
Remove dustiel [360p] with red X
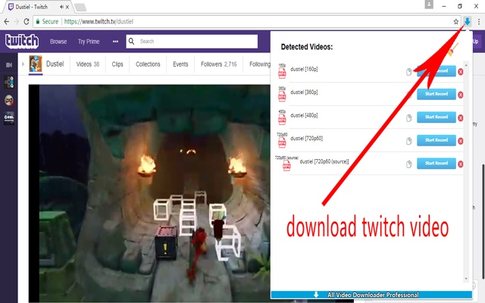click(461, 95)
